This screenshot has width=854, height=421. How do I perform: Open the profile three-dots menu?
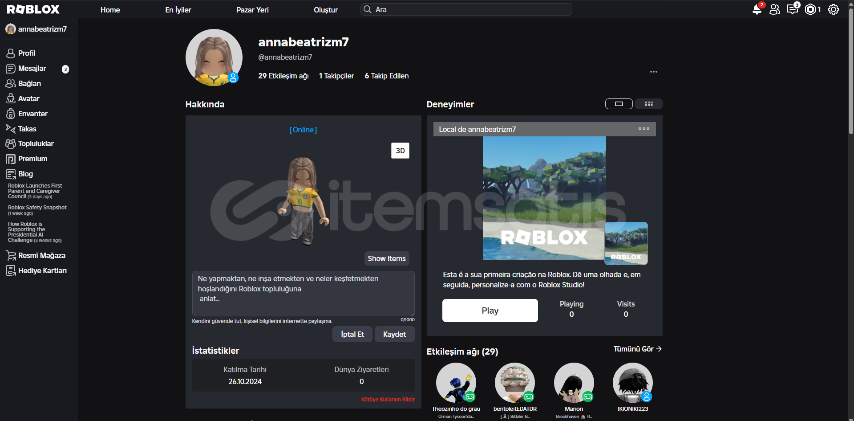(x=653, y=72)
